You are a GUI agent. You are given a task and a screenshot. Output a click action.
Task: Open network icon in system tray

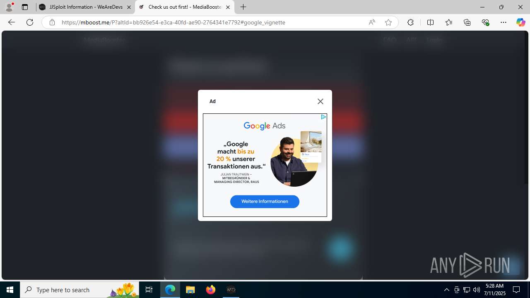pyautogui.click(x=467, y=290)
